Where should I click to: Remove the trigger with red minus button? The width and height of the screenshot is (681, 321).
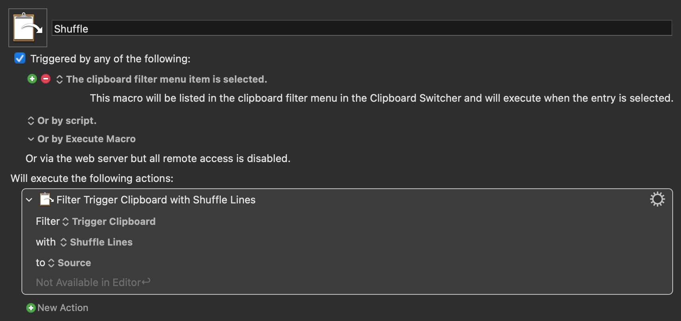click(46, 79)
